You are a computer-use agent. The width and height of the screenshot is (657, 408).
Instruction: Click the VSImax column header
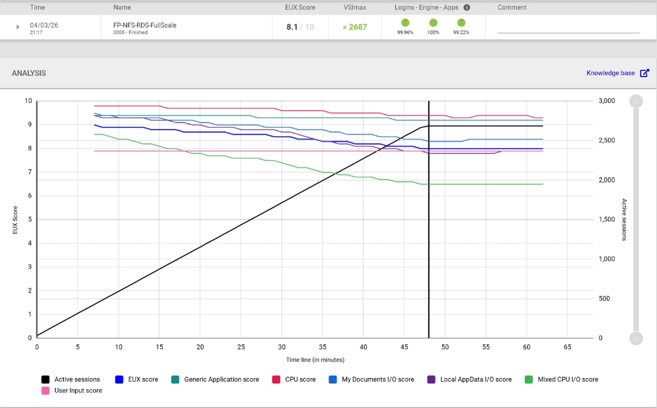coord(355,7)
